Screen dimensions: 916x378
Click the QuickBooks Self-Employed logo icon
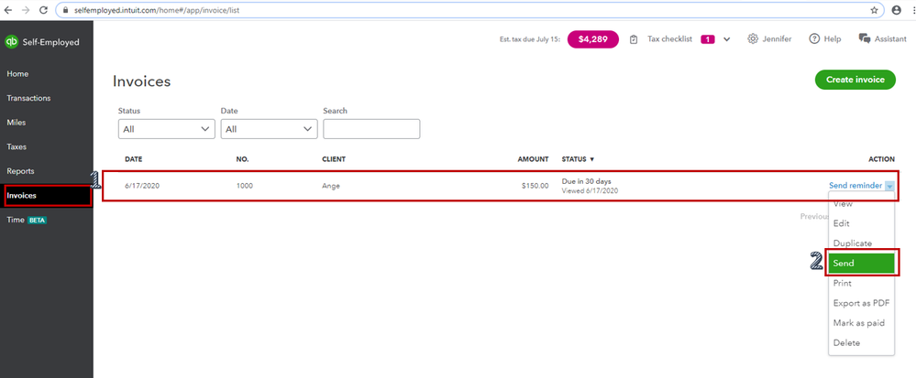12,42
